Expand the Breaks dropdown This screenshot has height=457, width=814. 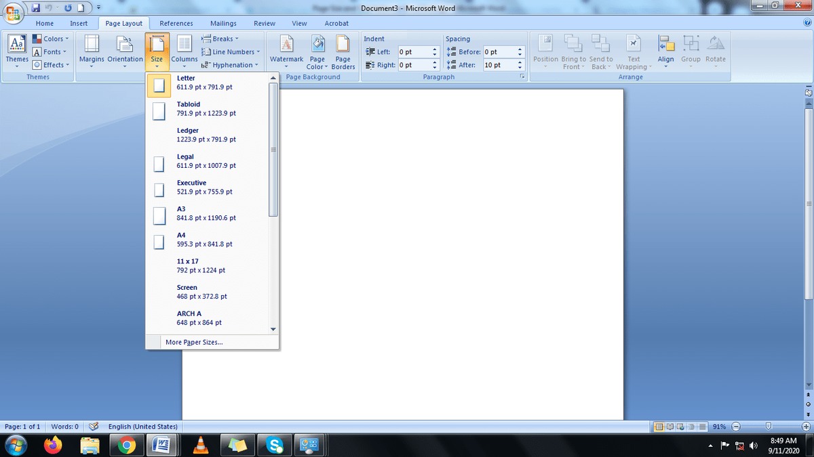click(221, 39)
